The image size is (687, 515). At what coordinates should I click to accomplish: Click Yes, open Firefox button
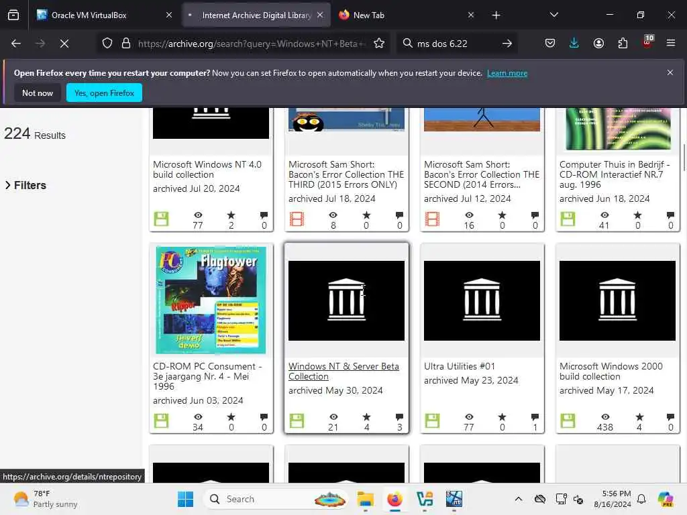[104, 93]
